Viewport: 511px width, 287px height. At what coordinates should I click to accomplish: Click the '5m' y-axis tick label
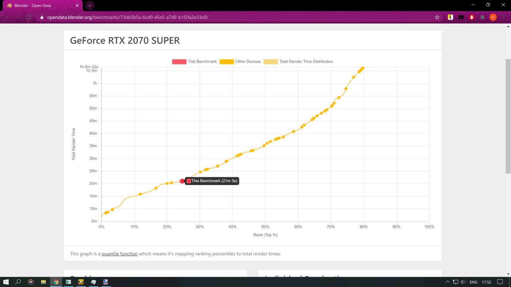(x=94, y=221)
